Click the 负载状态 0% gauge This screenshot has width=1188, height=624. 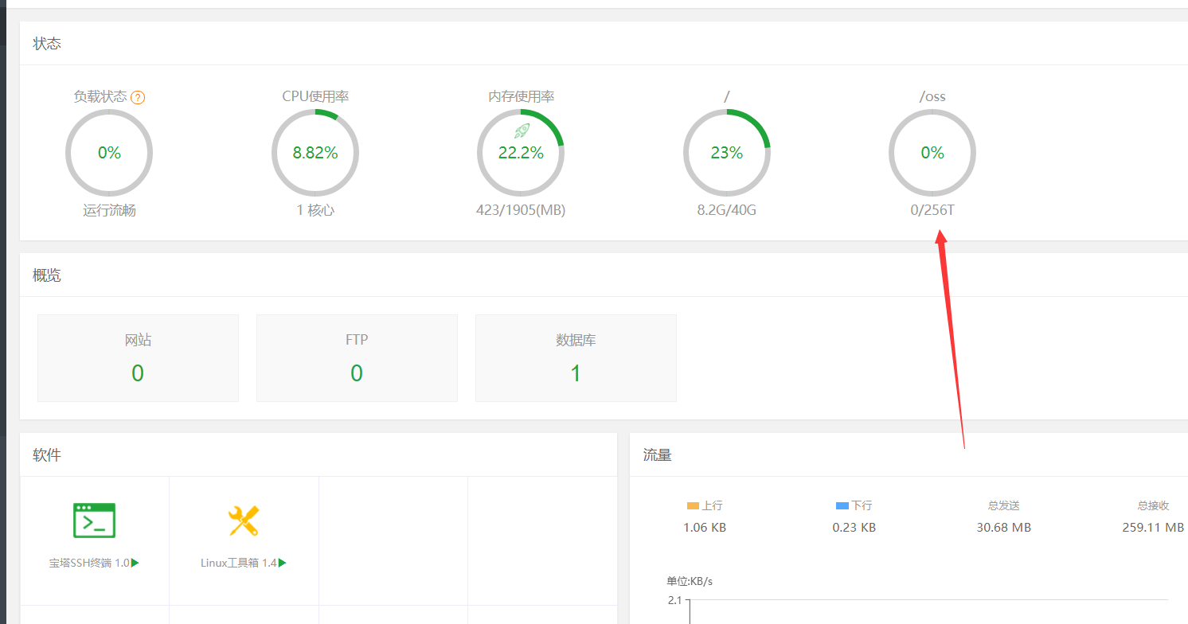pos(109,153)
